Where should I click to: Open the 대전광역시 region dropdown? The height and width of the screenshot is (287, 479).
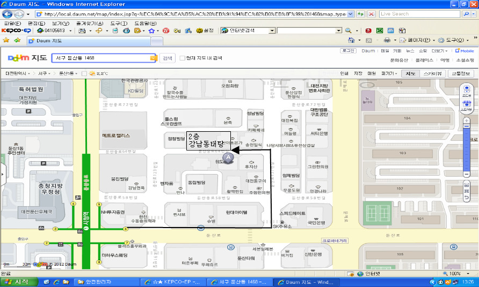pyautogui.click(x=18, y=73)
